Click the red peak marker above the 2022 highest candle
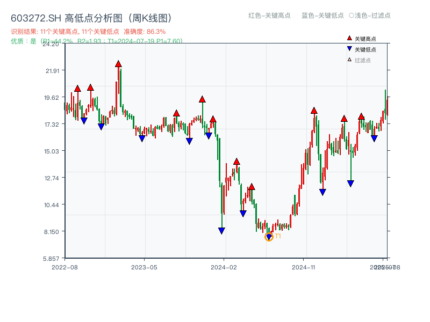Viewport: 430px width, 322px height. coord(118,63)
